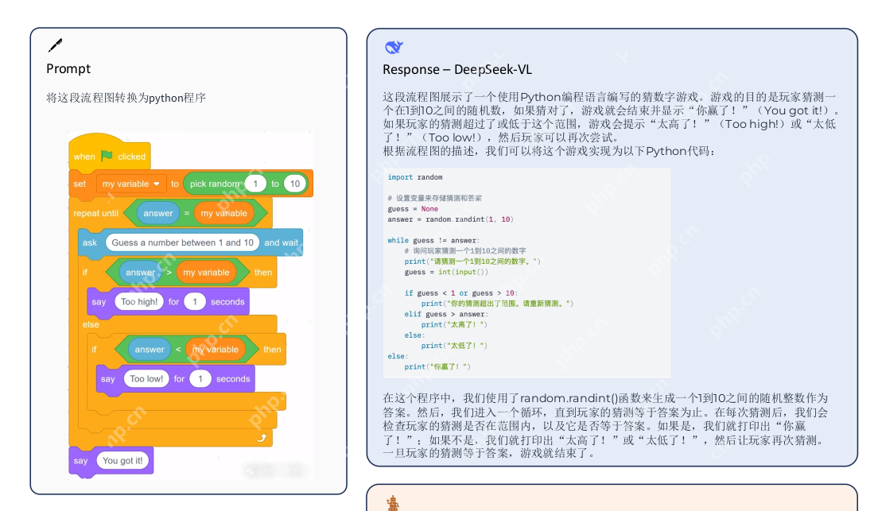Image resolution: width=878 pixels, height=511 pixels.
Task: Click the "You got it!" text field
Action: click(122, 461)
